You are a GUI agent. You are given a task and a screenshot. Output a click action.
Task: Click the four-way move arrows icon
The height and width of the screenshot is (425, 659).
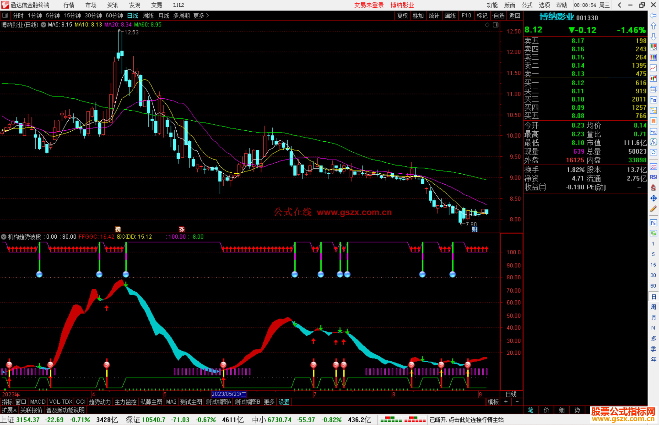653,198
